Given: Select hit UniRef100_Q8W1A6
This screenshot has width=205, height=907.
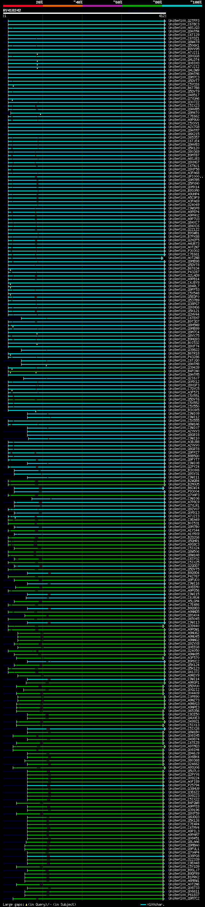Looking at the screenshot, I should (x=184, y=424).
